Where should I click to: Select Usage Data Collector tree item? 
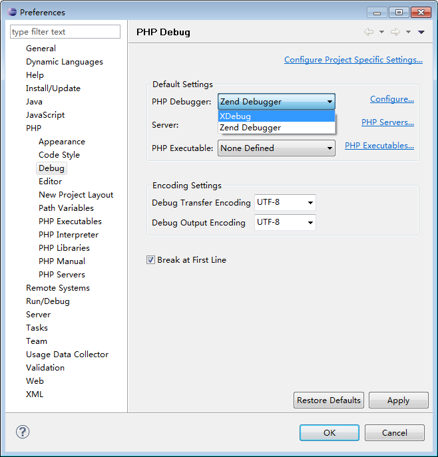click(67, 355)
